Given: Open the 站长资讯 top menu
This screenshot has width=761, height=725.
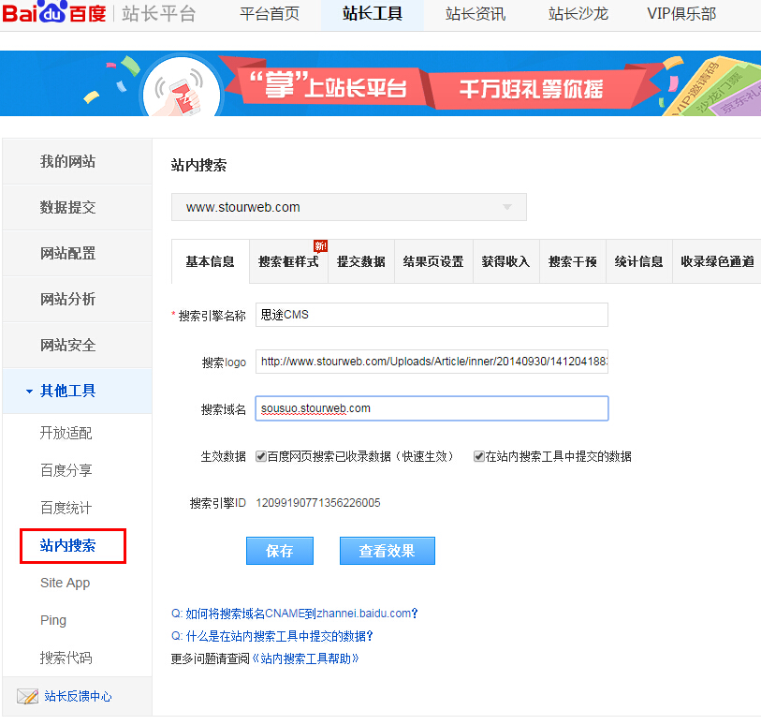Looking at the screenshot, I should 475,14.
